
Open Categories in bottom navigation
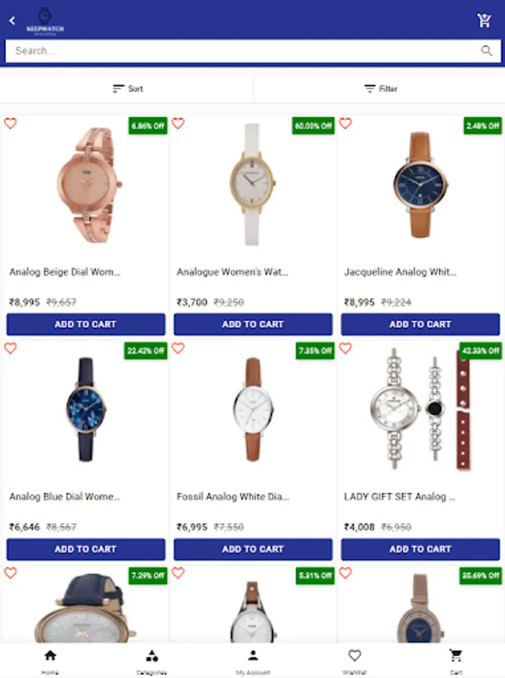pyautogui.click(x=151, y=661)
